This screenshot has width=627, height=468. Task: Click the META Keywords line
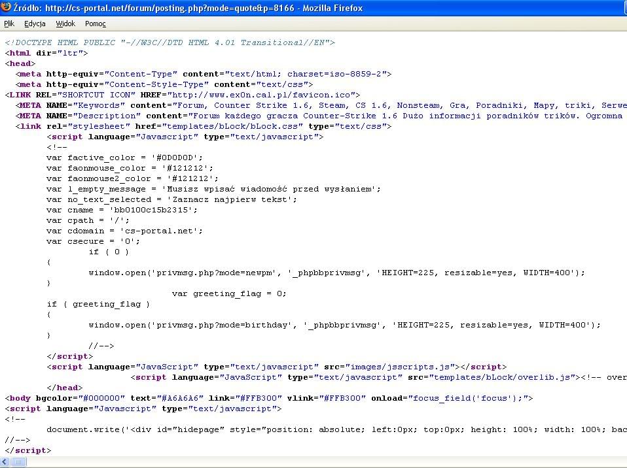[x=321, y=105]
